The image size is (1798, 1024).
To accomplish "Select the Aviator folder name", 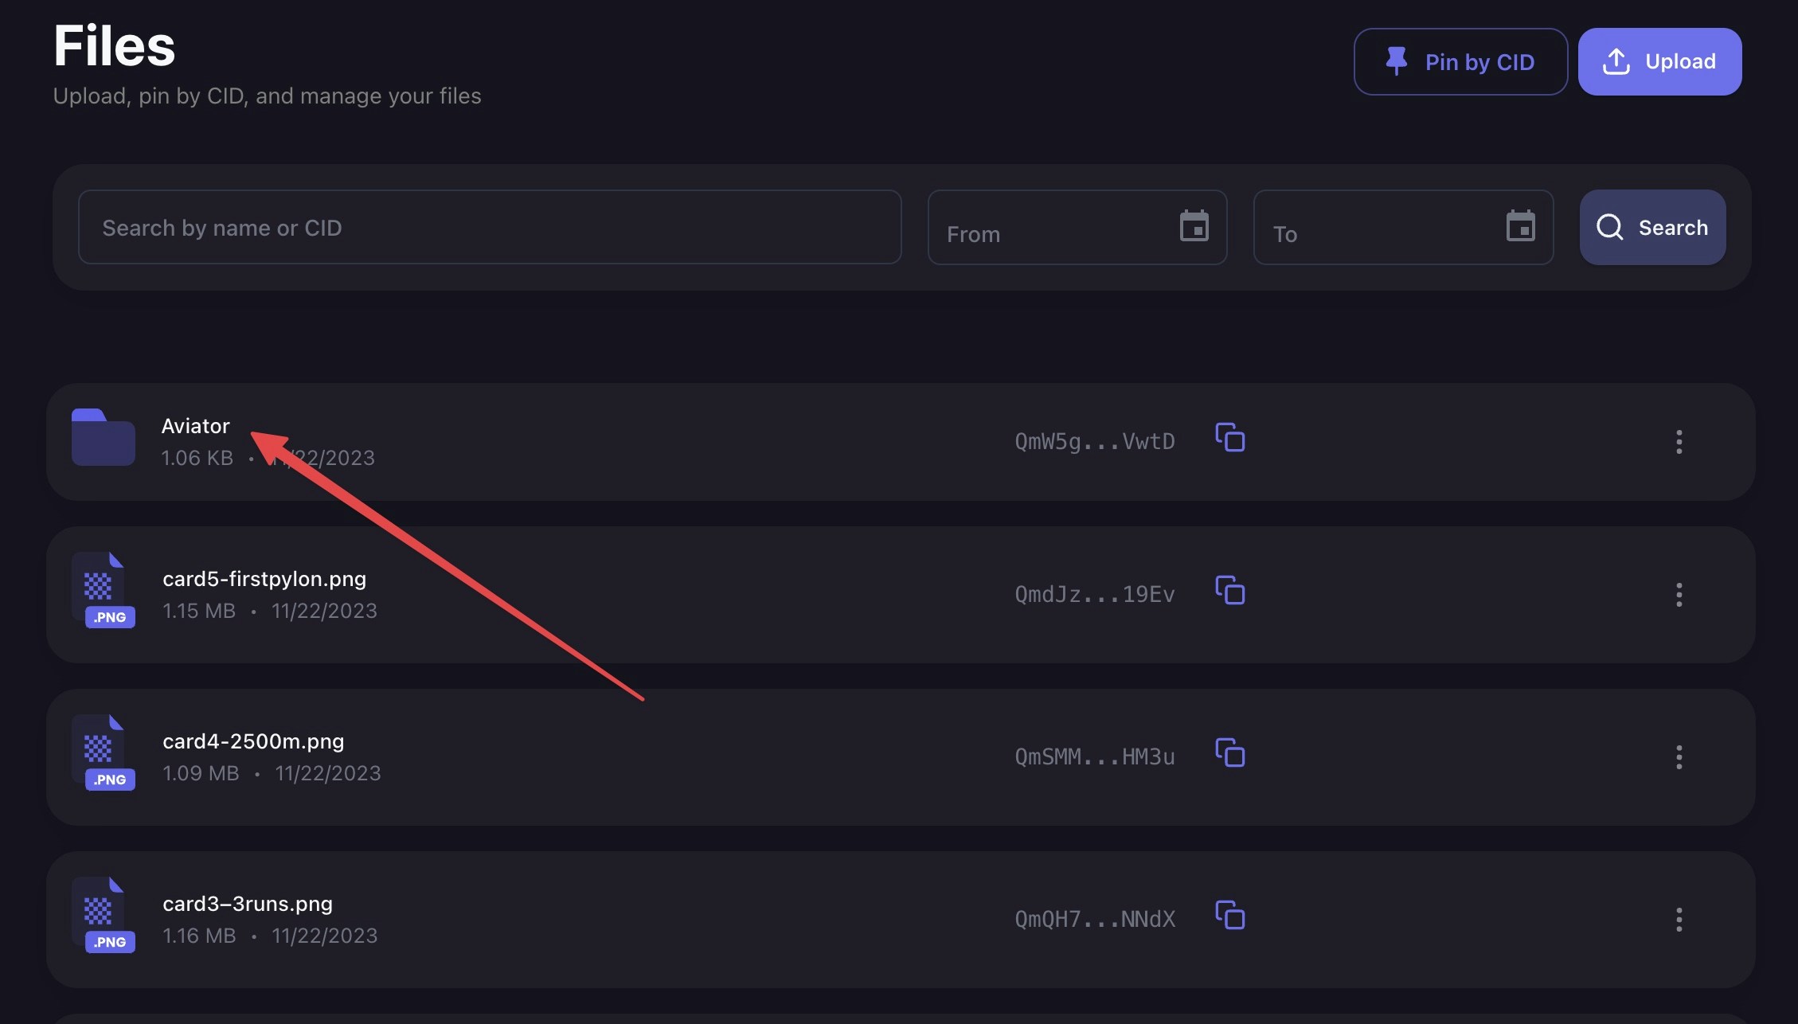I will point(195,425).
